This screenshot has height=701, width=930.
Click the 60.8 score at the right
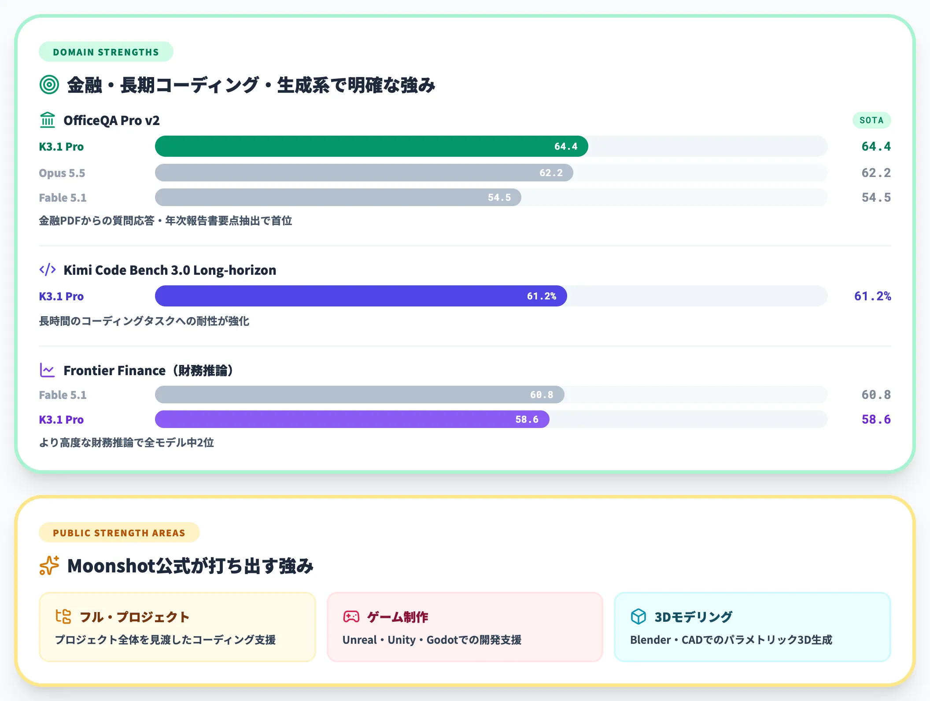click(876, 395)
